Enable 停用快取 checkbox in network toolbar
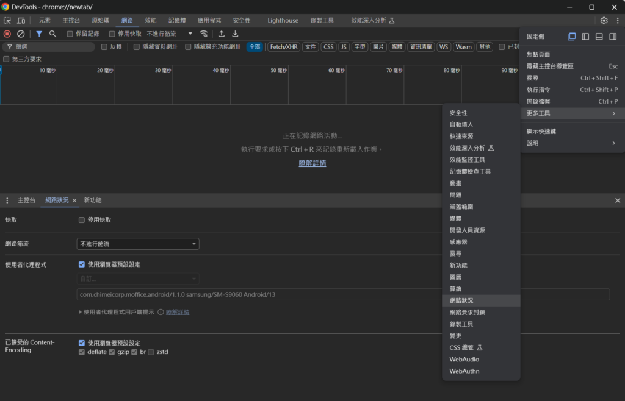Screen dimensions: 625x401 coord(112,34)
